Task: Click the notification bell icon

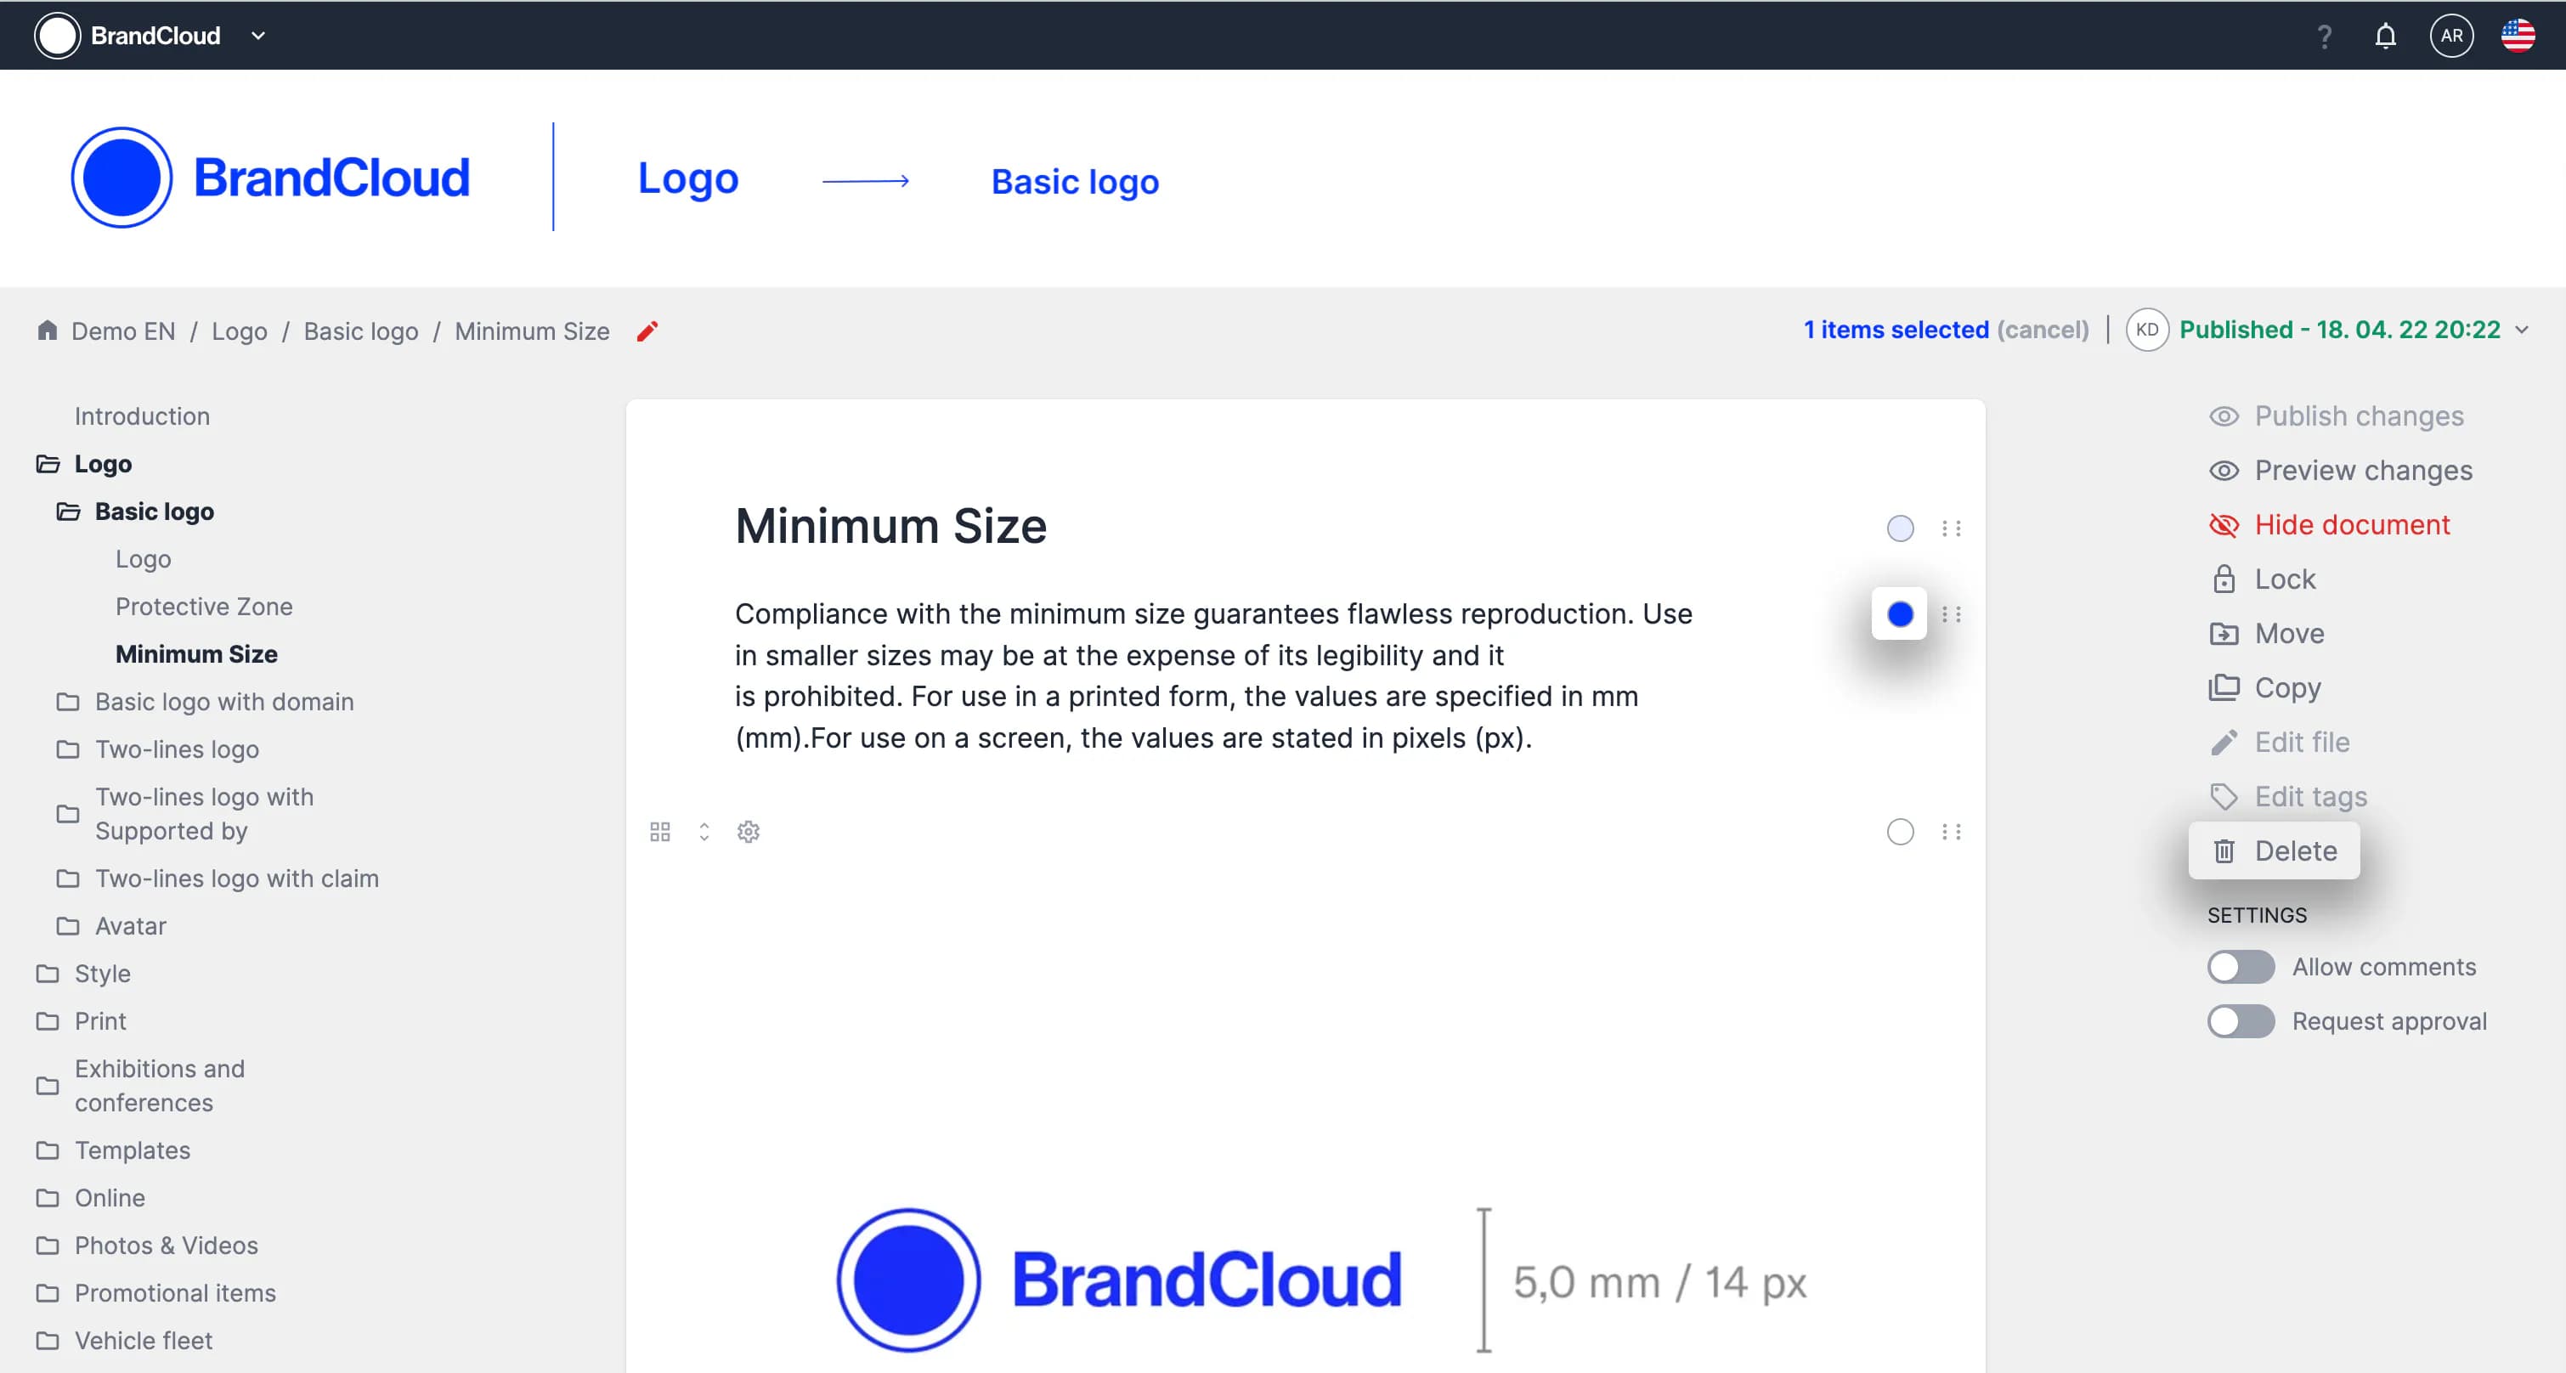Action: 2385,36
